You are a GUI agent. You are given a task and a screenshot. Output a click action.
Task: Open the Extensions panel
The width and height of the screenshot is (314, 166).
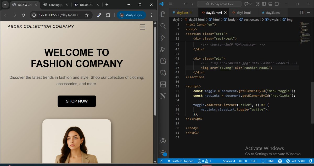163,61
